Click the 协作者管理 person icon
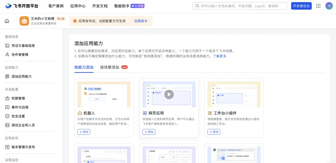Screen dimensions: 336x163 (7, 55)
